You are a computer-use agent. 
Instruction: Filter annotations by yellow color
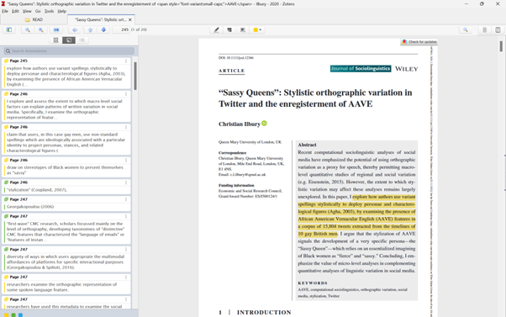6,314
